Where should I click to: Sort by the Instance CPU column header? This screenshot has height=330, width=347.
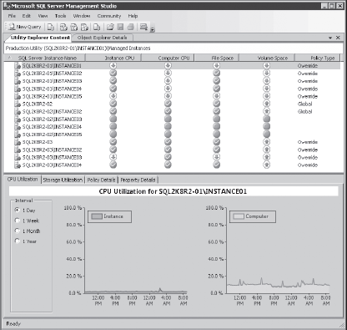113,58
